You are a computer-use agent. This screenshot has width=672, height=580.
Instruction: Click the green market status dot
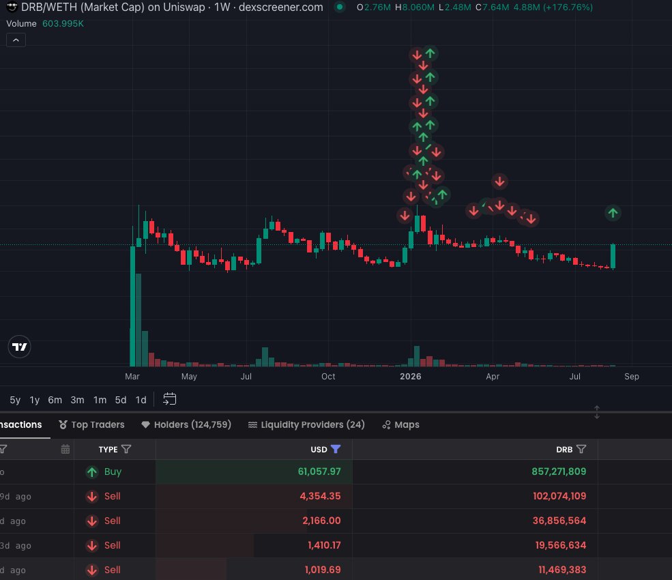(340, 7)
